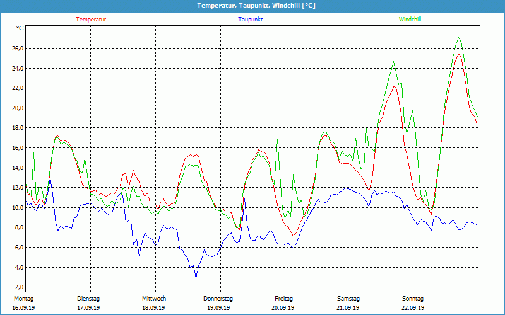Click the 2,0 y-axis value
Screen dimensions: 505x315
pos(20,287)
